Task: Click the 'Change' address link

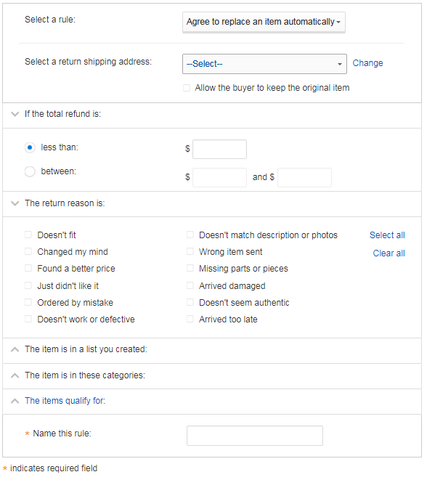Action: tap(367, 63)
